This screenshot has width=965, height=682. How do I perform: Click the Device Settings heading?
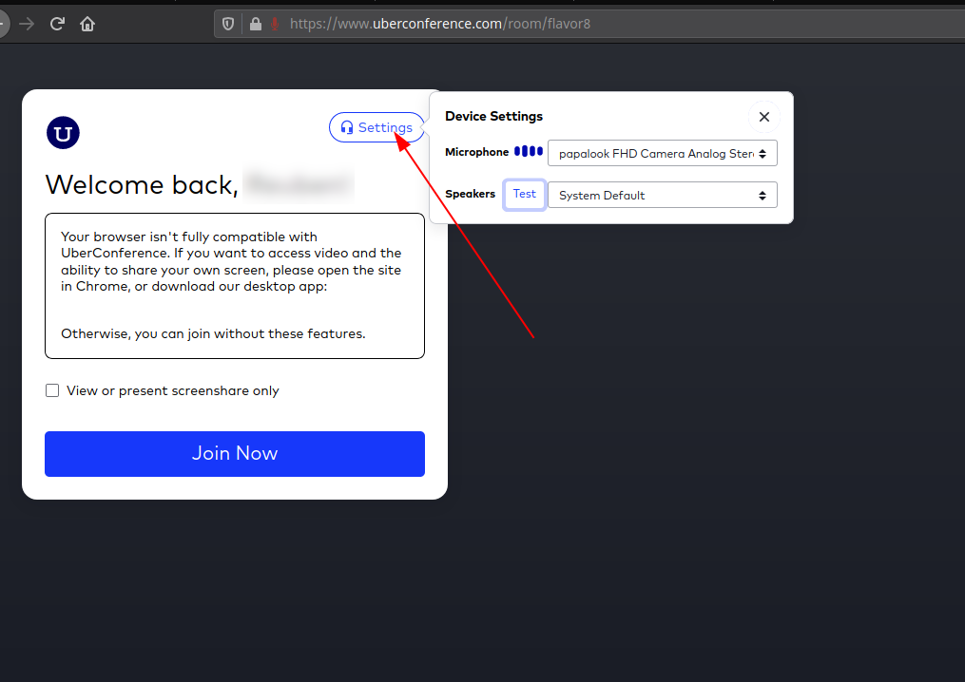(493, 116)
